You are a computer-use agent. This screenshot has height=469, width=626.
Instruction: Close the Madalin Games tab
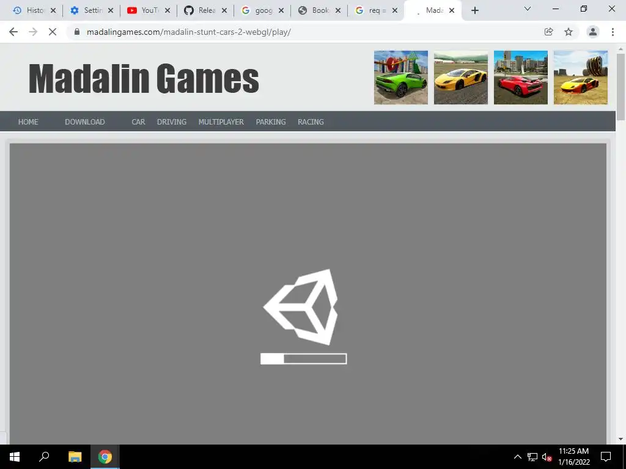[x=452, y=10]
